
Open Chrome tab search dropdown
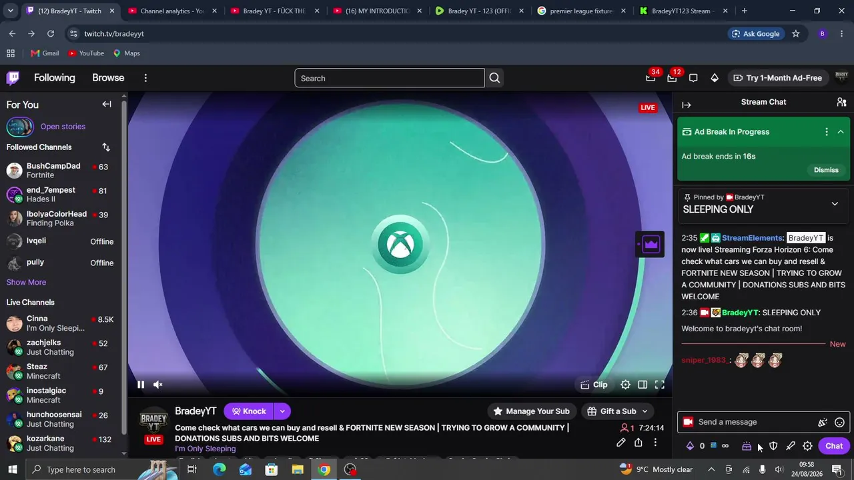pos(10,11)
